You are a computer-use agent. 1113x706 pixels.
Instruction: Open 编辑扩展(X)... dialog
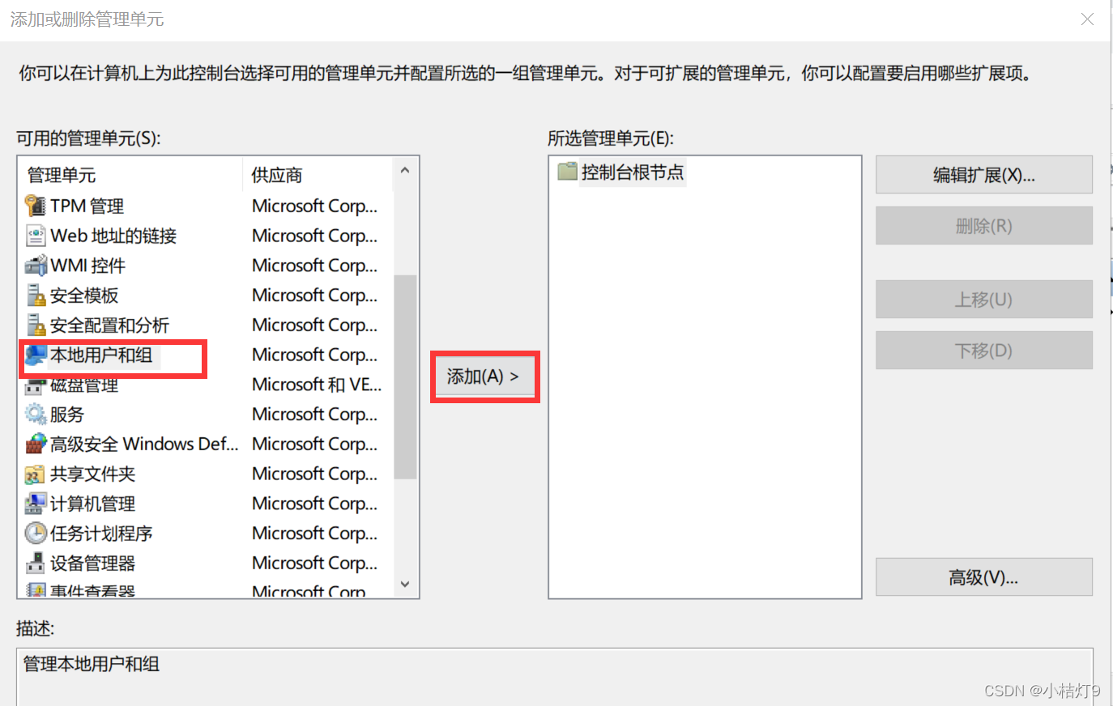coord(984,175)
